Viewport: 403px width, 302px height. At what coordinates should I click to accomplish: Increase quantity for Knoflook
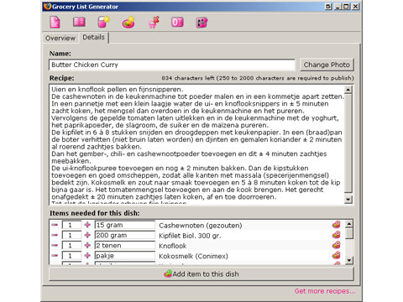tap(87, 245)
